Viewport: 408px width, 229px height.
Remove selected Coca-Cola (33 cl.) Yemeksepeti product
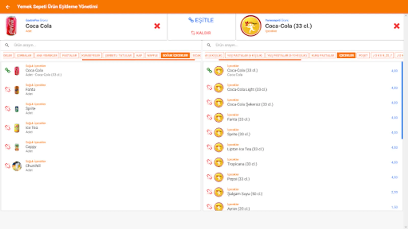pyautogui.click(x=397, y=26)
